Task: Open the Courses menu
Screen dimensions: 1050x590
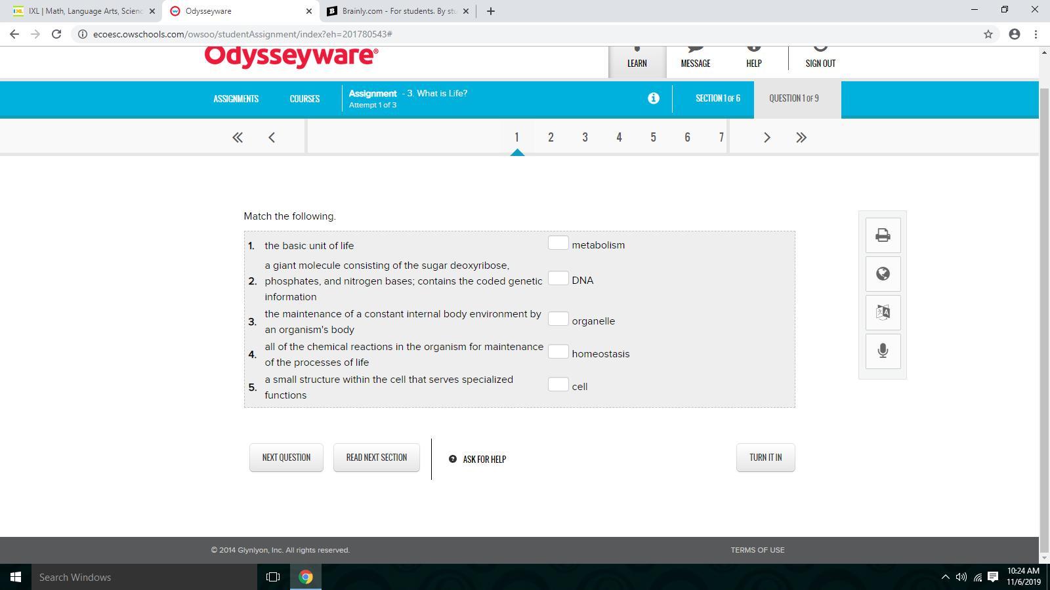Action: [x=304, y=98]
